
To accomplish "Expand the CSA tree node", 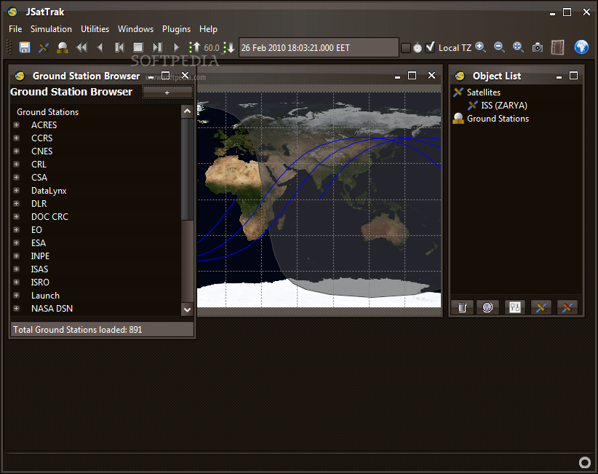I will [17, 177].
